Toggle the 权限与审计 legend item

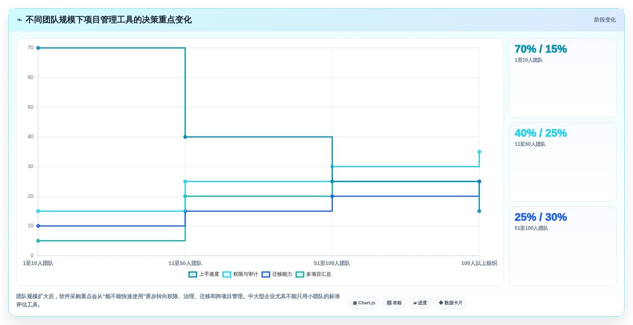240,274
